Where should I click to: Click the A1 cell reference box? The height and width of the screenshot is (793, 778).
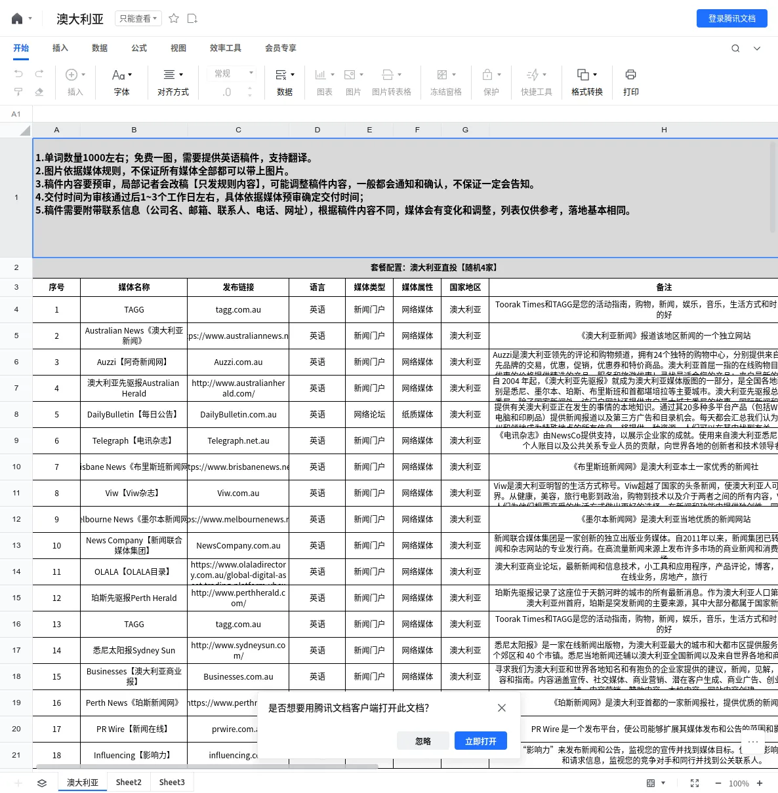[x=16, y=114]
